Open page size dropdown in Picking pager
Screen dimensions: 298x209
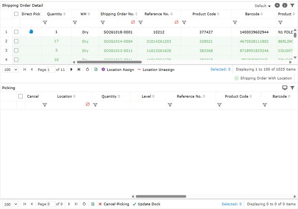point(10,204)
